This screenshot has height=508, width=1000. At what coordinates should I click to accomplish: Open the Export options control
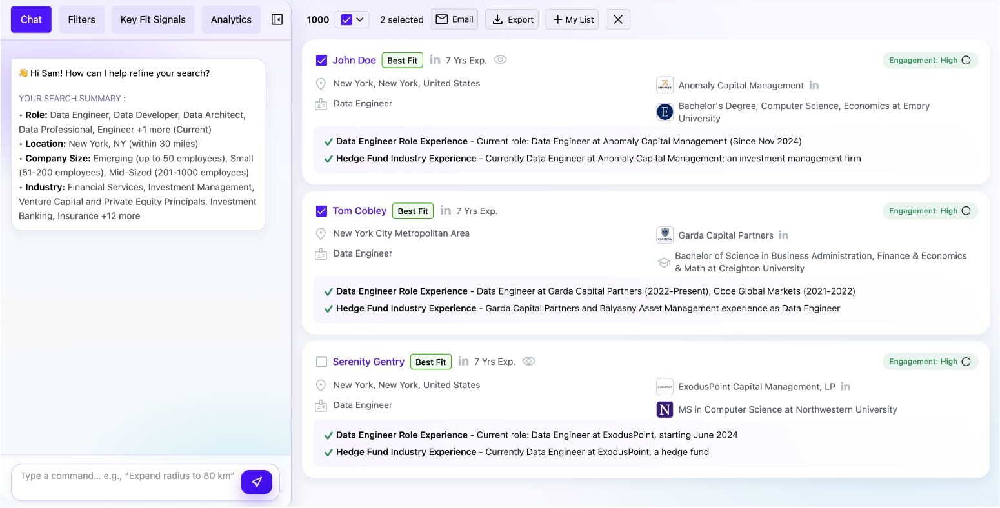(x=512, y=19)
